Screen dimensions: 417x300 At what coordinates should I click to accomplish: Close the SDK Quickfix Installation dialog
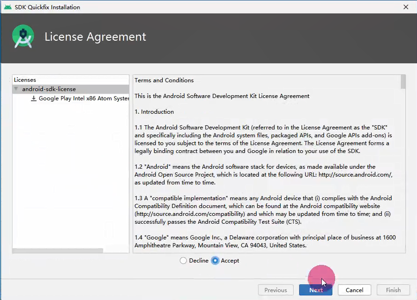point(406,7)
